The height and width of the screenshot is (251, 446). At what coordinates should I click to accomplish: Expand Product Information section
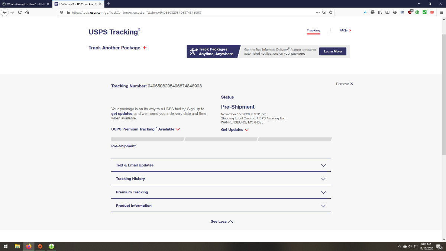tap(221, 206)
